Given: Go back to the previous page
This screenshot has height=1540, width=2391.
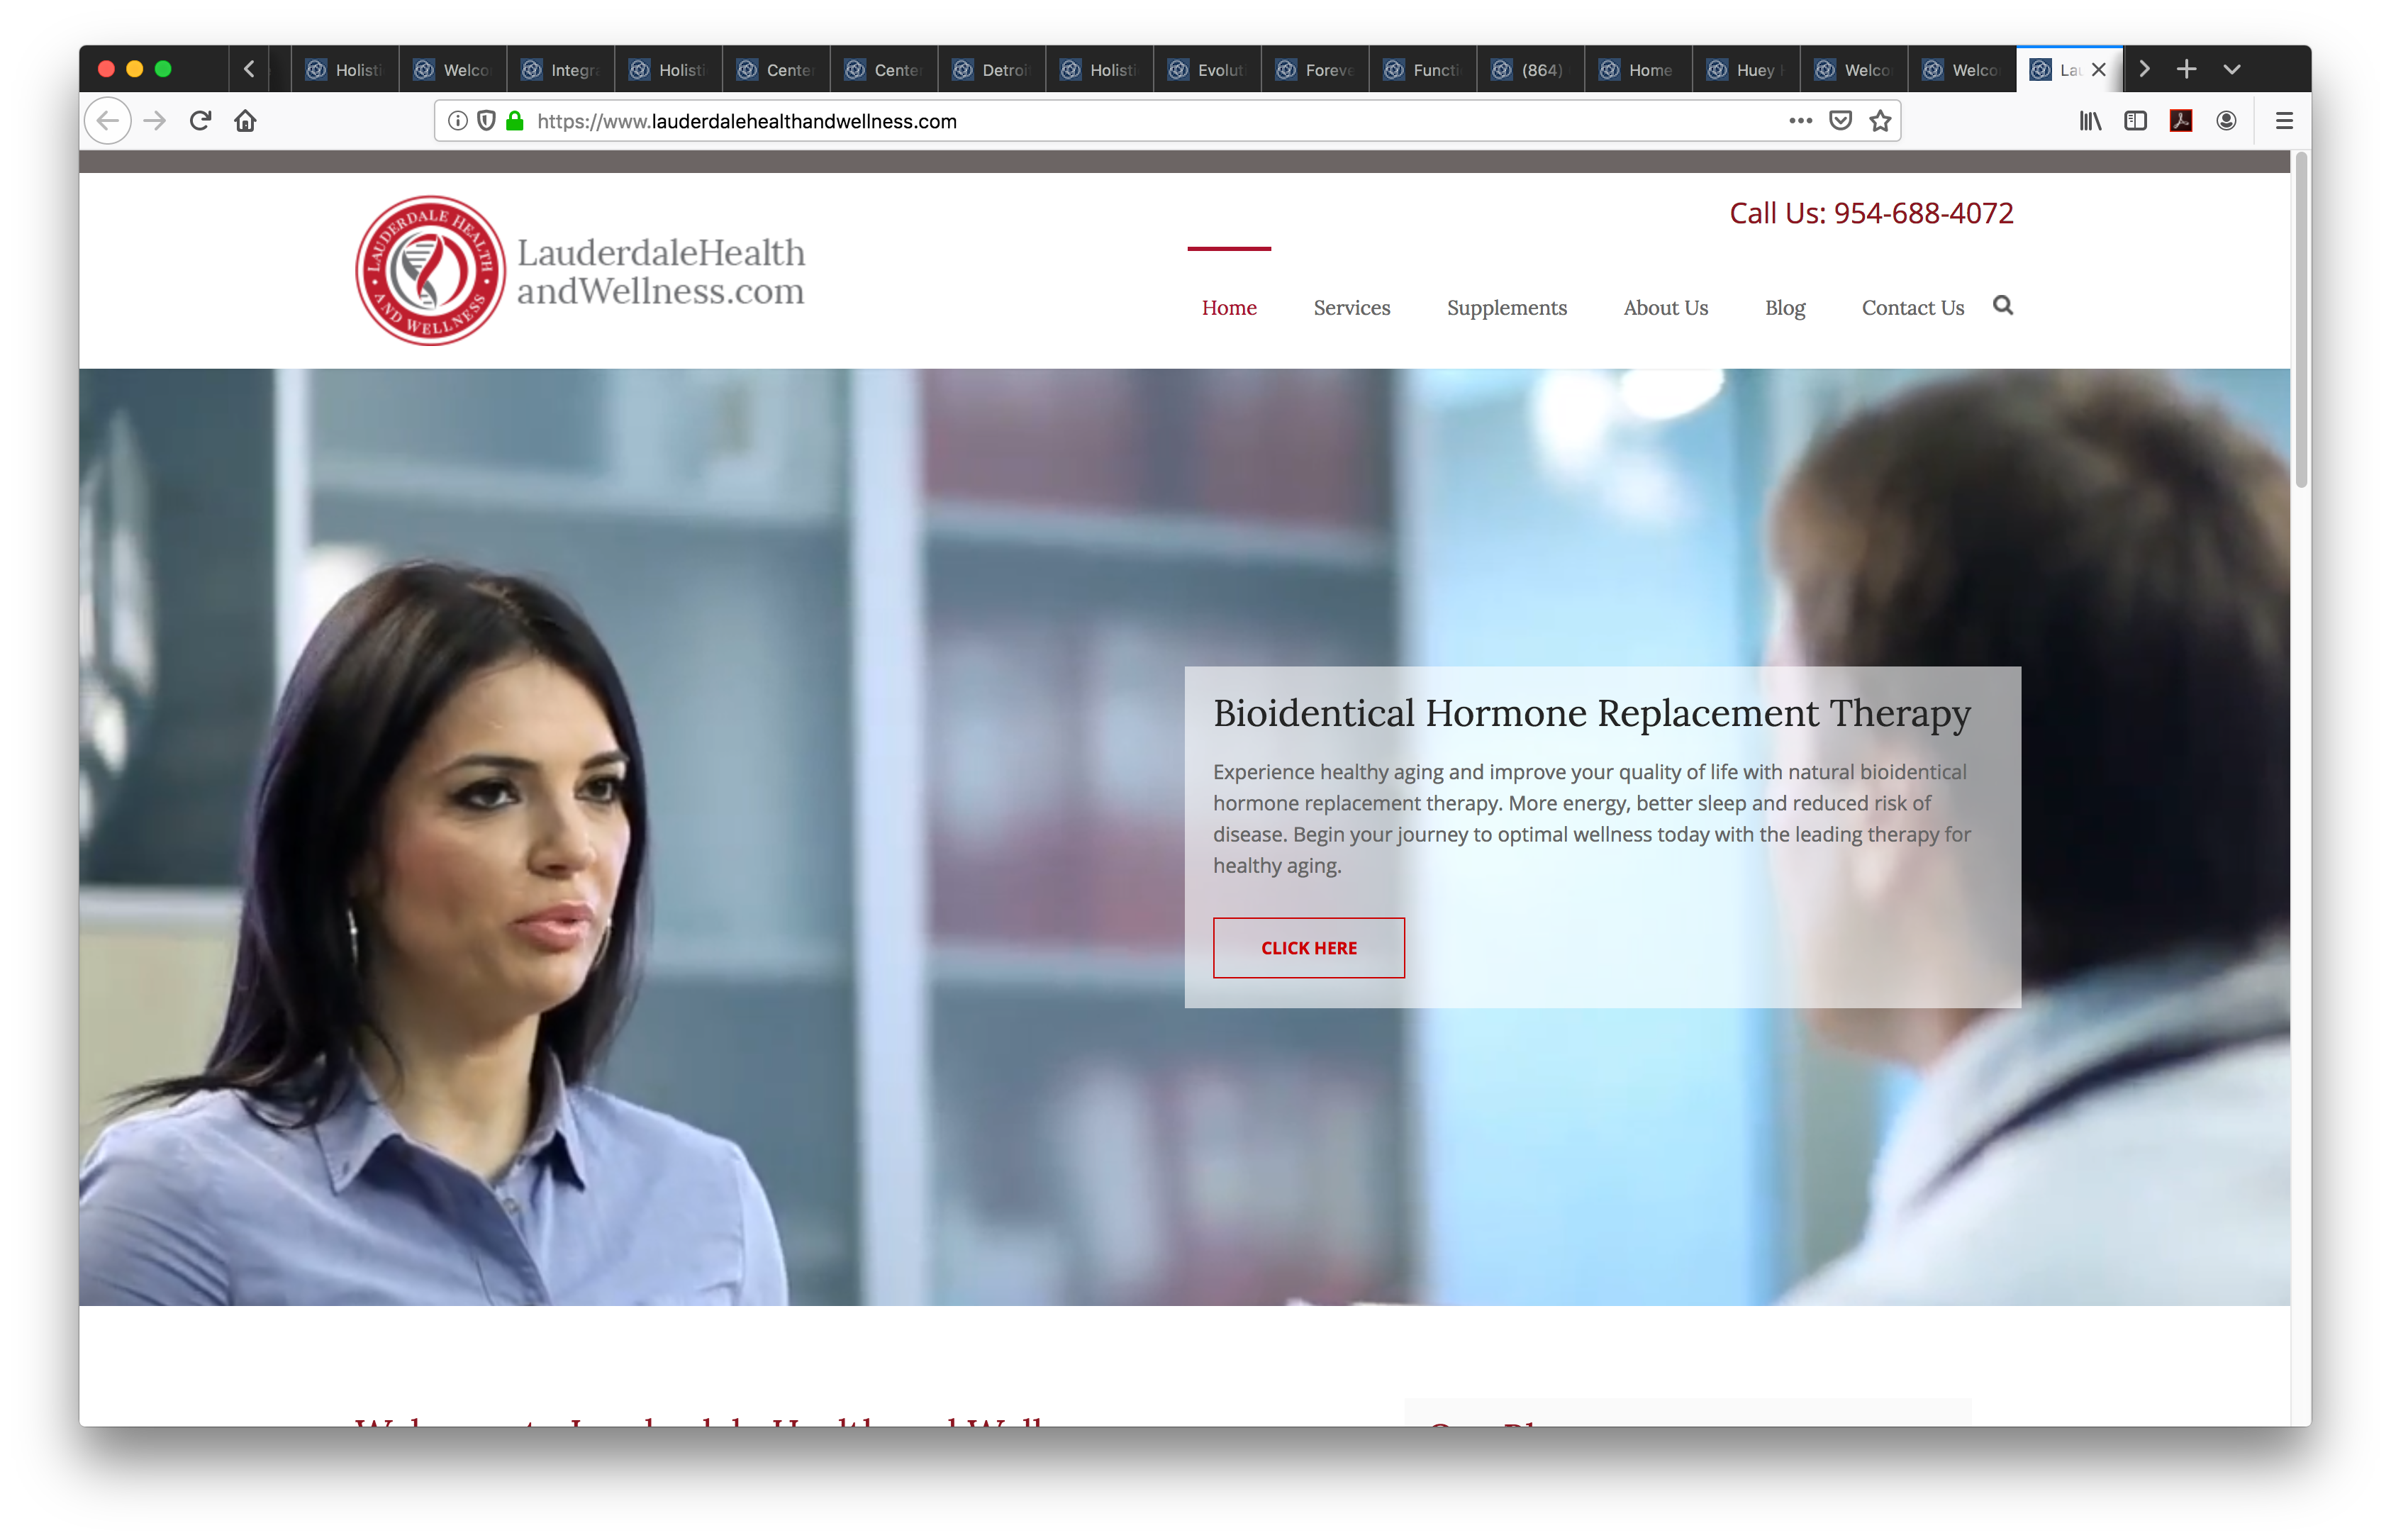Looking at the screenshot, I should click(x=108, y=121).
